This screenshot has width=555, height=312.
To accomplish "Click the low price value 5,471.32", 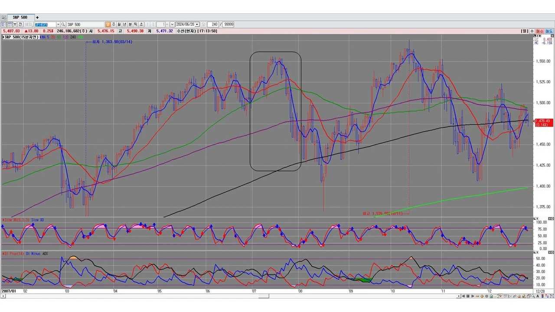I will pyautogui.click(x=164, y=31).
